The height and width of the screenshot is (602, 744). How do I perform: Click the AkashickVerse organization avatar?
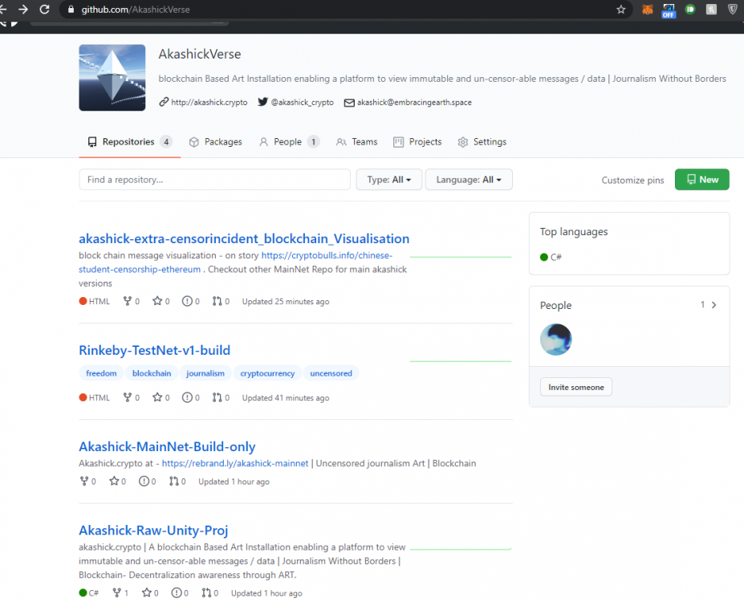pos(112,78)
